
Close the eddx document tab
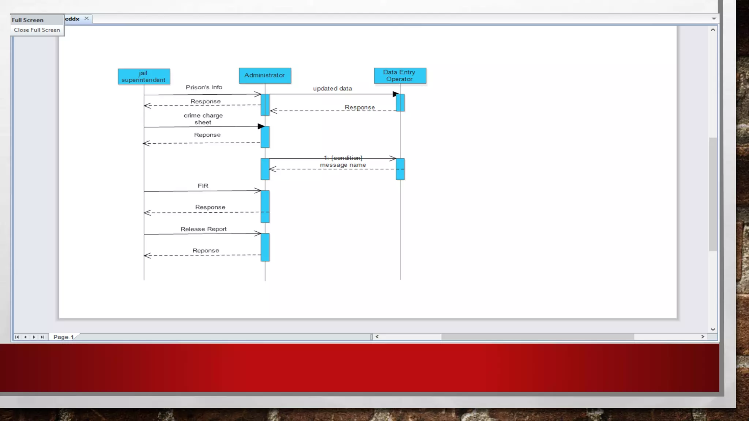pyautogui.click(x=87, y=18)
